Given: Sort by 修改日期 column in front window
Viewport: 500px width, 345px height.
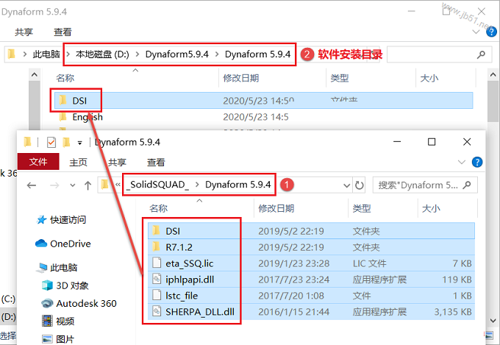Looking at the screenshot, I should (x=276, y=208).
